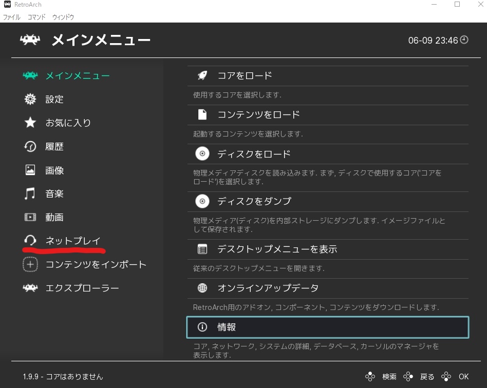Click the disc icon for ディスクをロード

pos(202,153)
